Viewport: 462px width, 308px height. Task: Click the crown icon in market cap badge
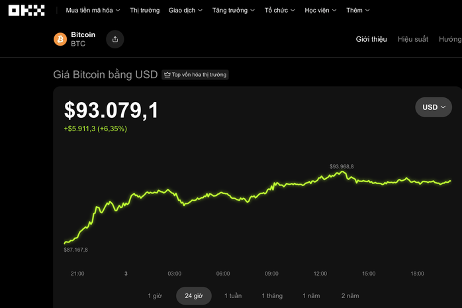tap(167, 75)
